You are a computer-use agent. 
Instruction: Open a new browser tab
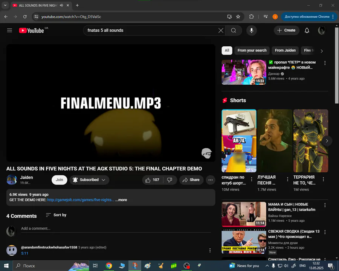coord(77,5)
